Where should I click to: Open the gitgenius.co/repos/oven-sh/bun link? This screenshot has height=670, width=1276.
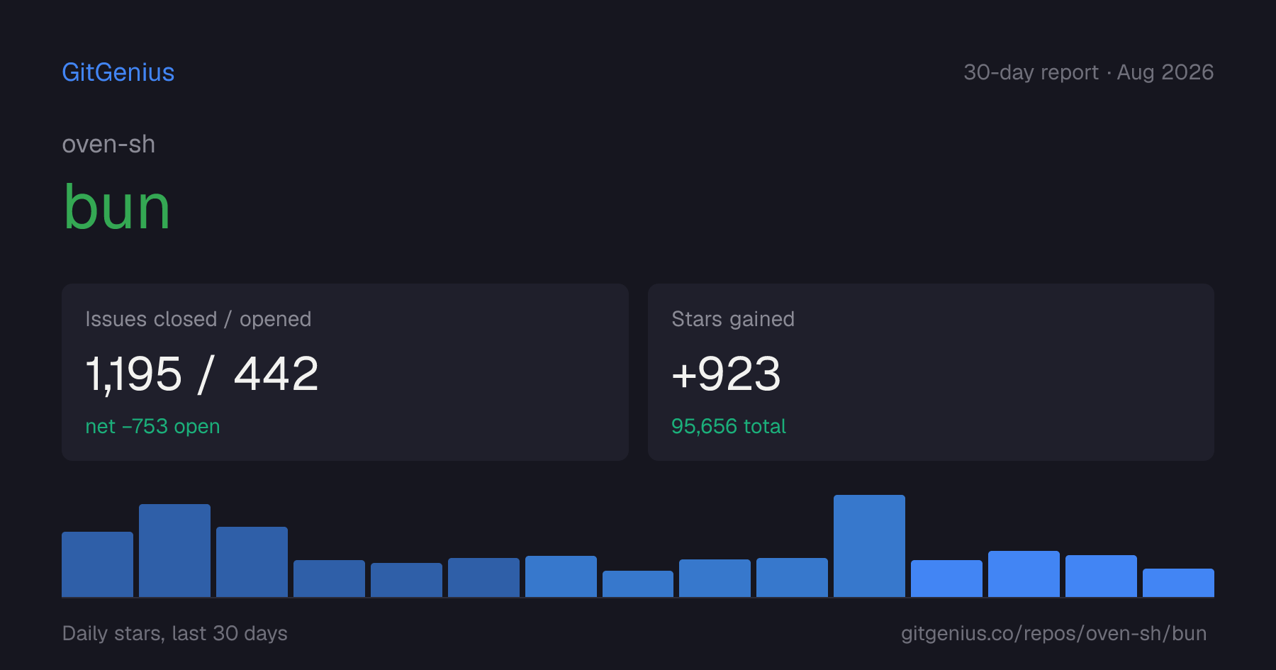(1054, 633)
